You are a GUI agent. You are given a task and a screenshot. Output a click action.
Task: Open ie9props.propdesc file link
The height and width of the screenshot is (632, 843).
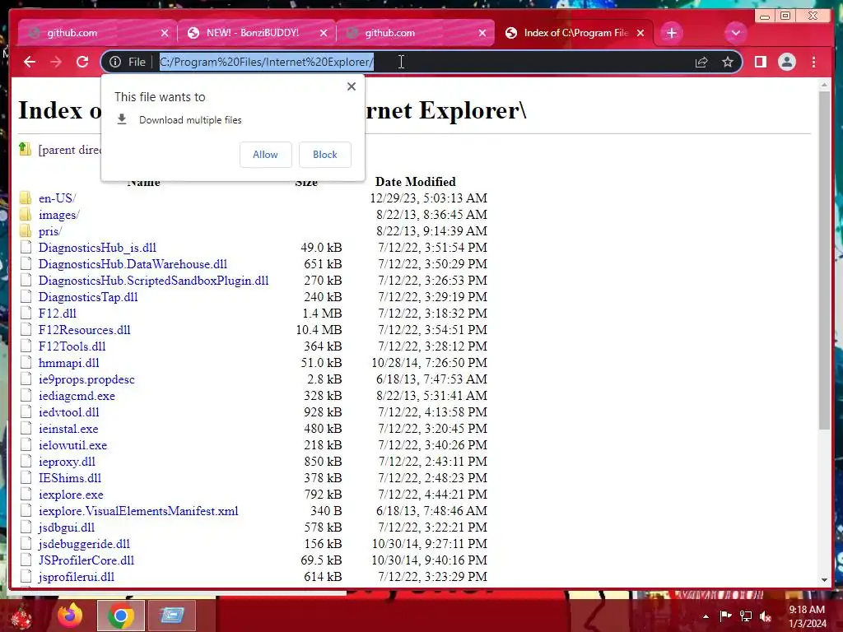click(86, 379)
